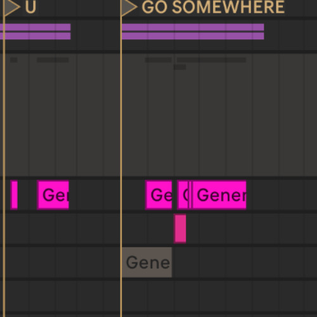Select the magenta Ge clip after GO SOMEWHERE
The width and height of the screenshot is (317, 317).
coord(158,195)
